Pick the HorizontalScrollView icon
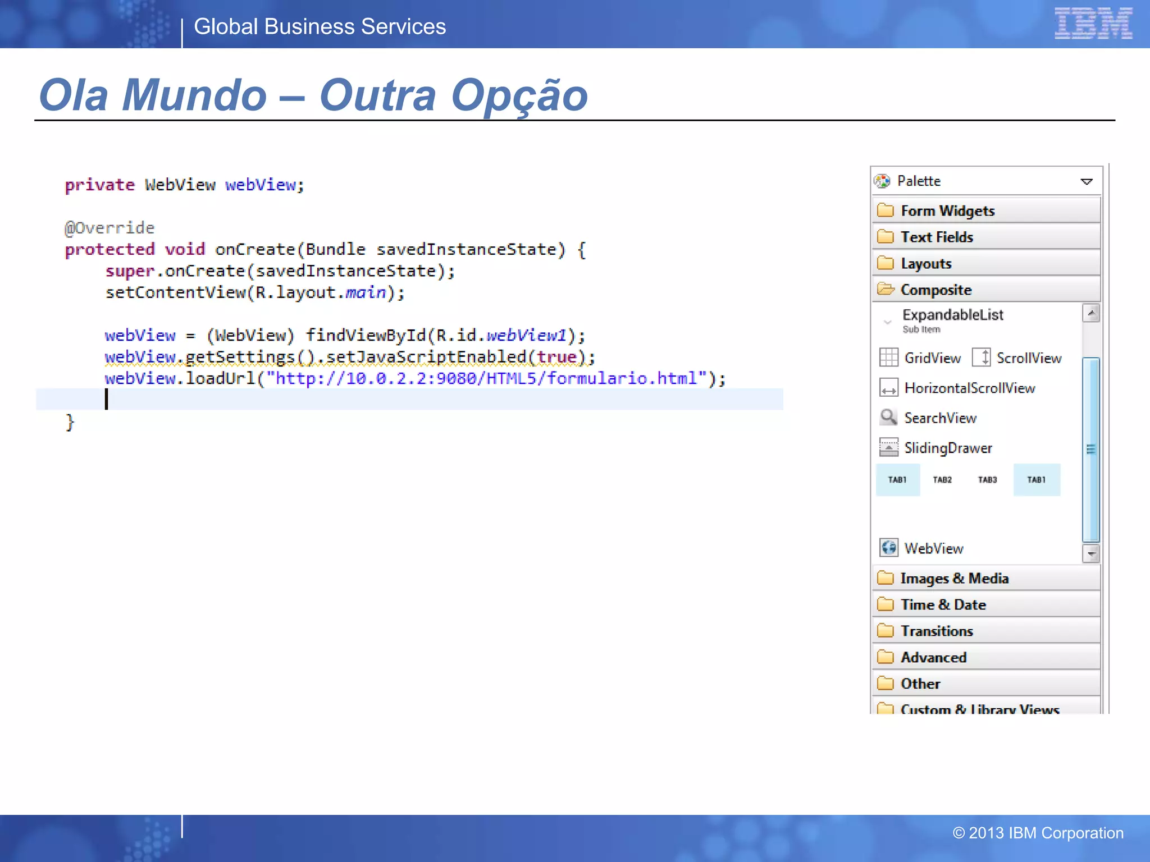Viewport: 1150px width, 862px height. [888, 388]
